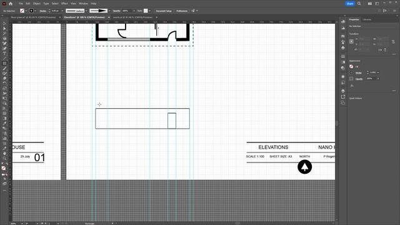Select the Selection tool in toolbar
Screen dimensions: 400x225
point(4,24)
